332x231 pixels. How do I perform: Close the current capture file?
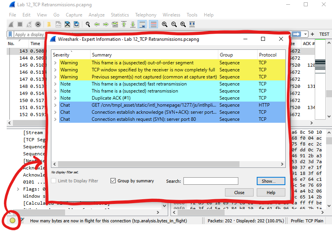(x=67, y=24)
